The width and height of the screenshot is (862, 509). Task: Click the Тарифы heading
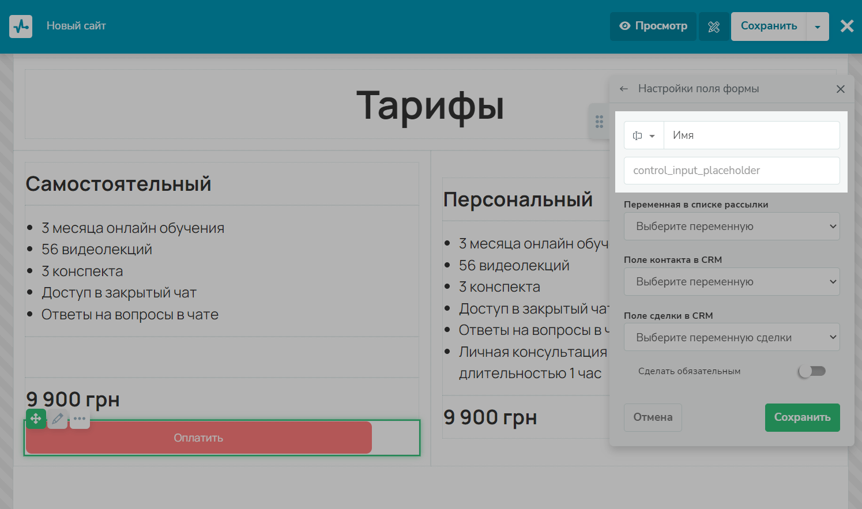coord(430,105)
